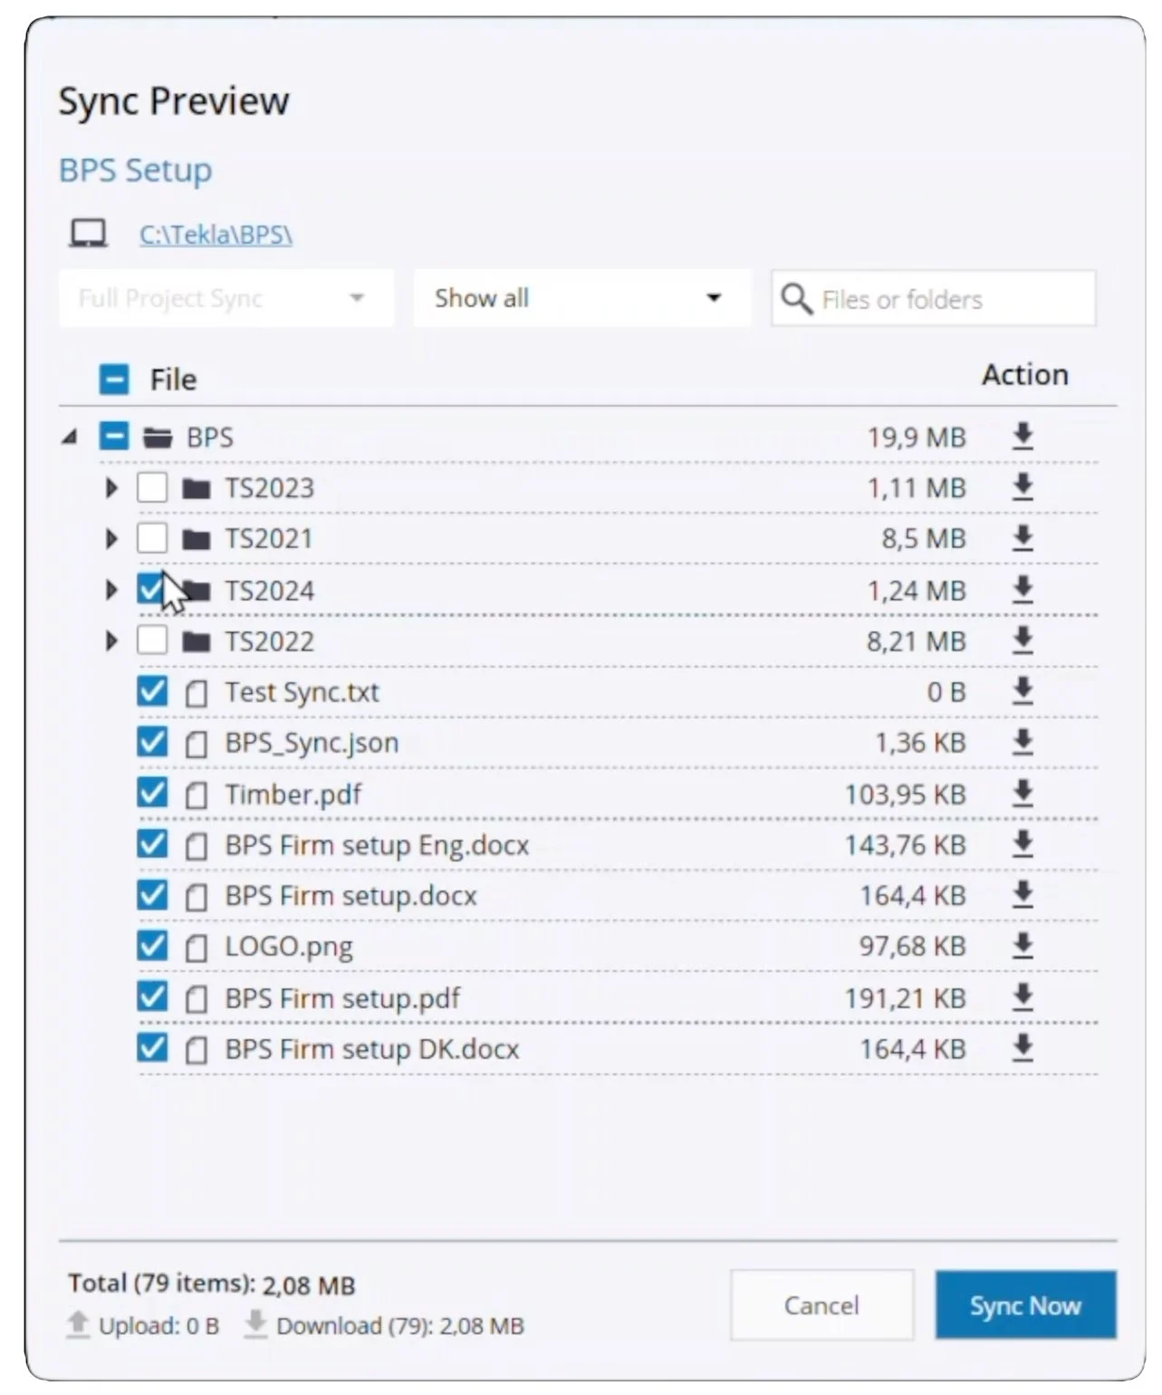The height and width of the screenshot is (1395, 1162).
Task: Uncheck the TS2024 folder checkbox
Action: 152,590
